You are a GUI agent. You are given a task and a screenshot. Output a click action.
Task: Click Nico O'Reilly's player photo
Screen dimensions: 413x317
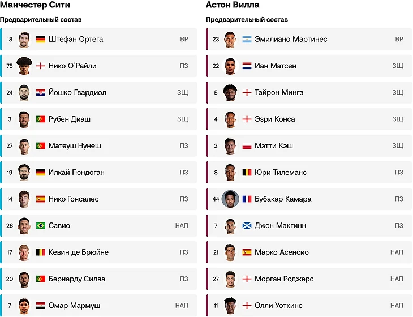coord(24,66)
